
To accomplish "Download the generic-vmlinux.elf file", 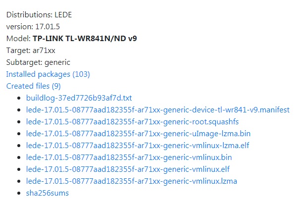I will coord(128,169).
